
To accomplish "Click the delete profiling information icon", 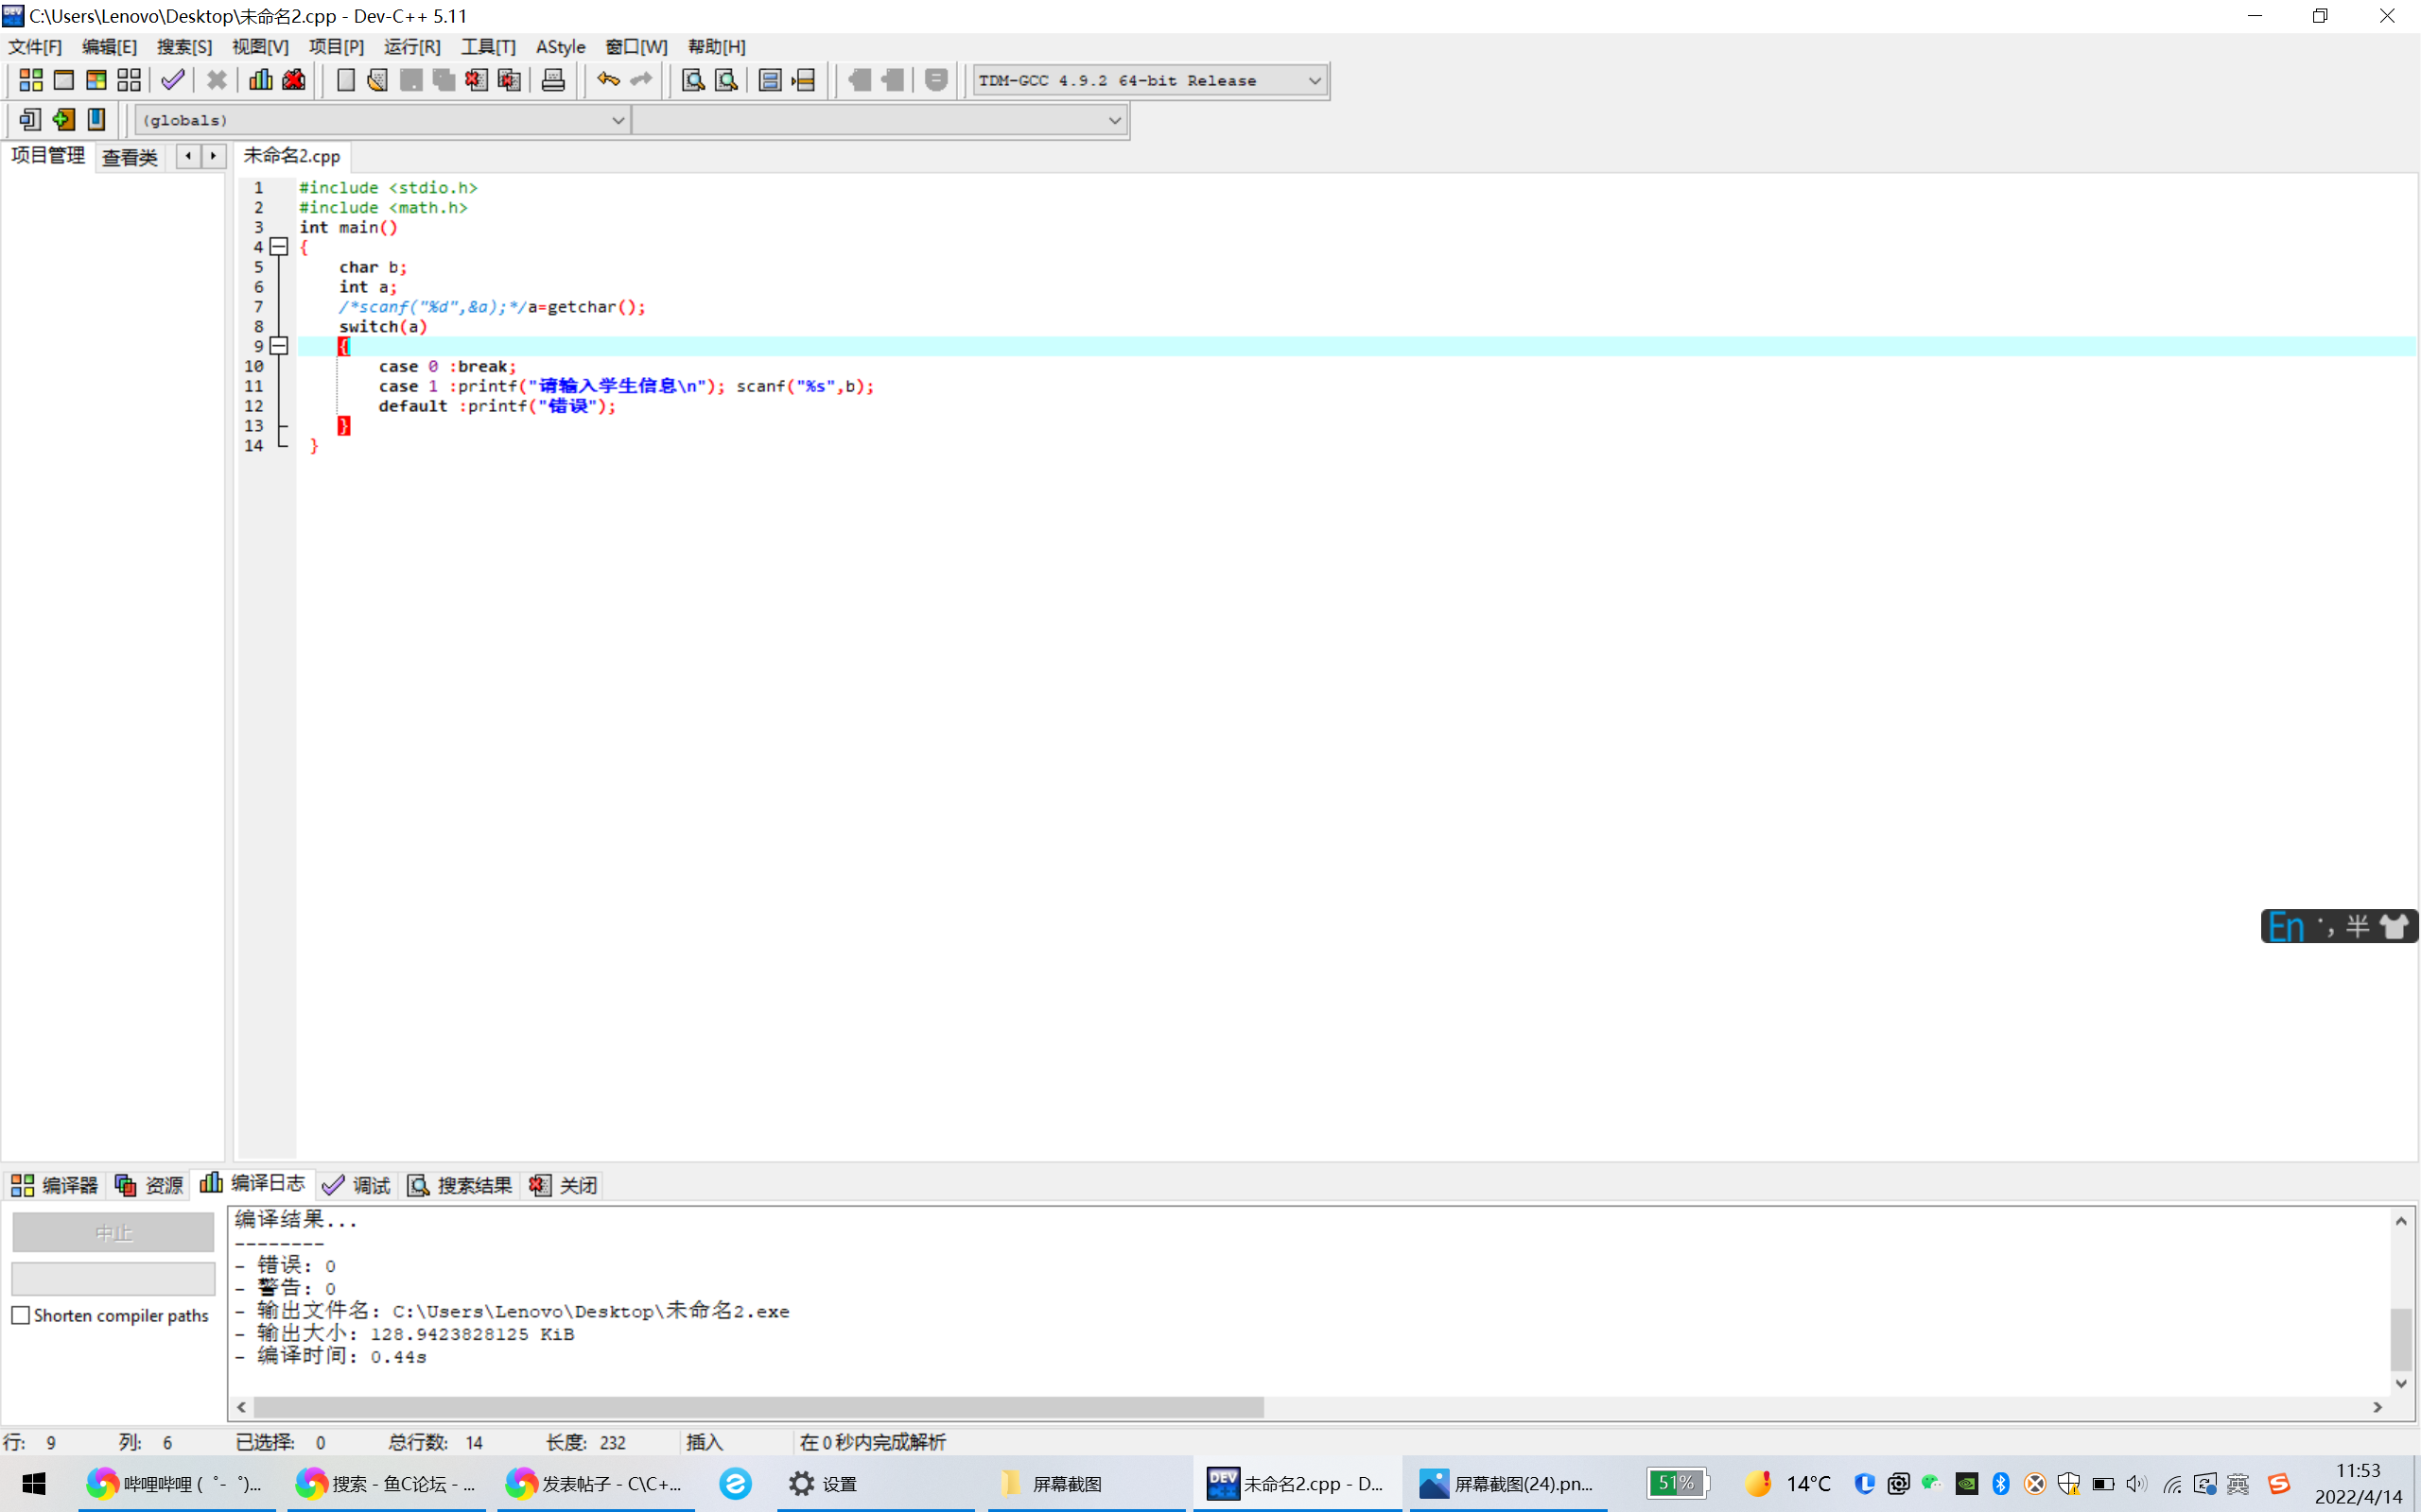I will tap(293, 80).
